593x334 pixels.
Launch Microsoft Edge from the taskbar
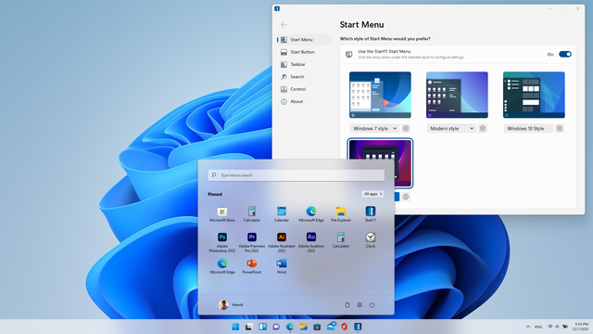click(290, 327)
